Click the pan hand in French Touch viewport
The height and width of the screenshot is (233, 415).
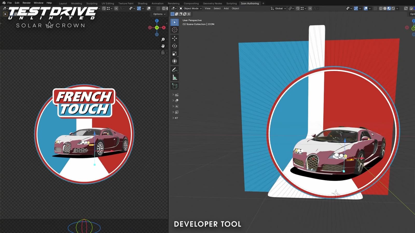click(x=163, y=46)
